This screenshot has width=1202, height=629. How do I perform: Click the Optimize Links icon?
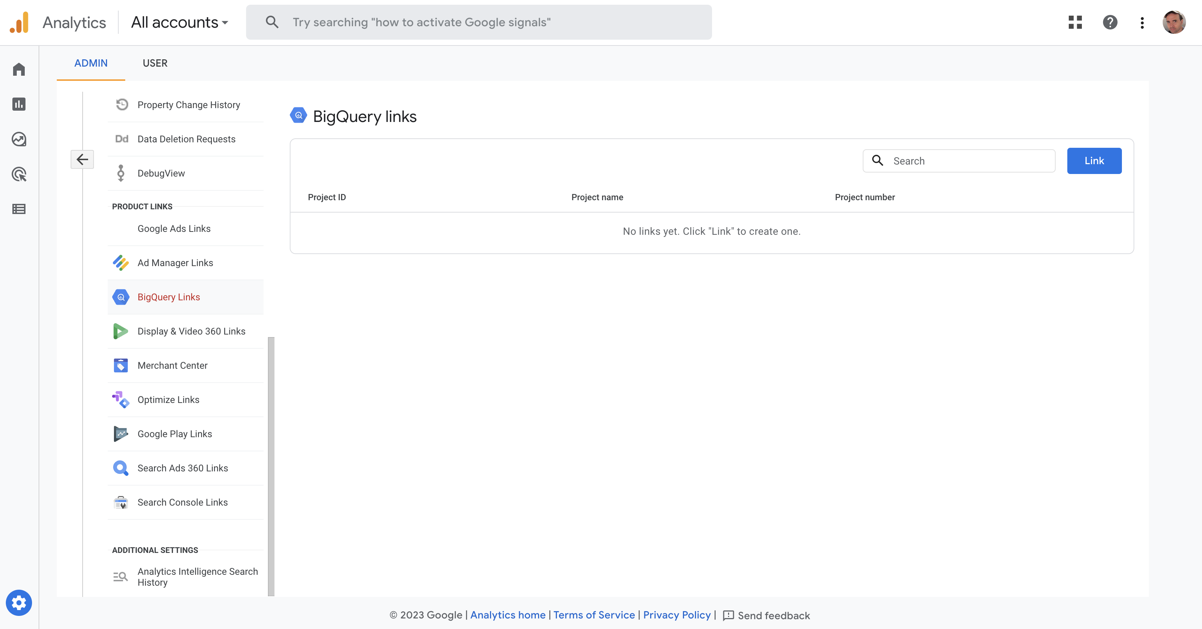[x=121, y=399]
